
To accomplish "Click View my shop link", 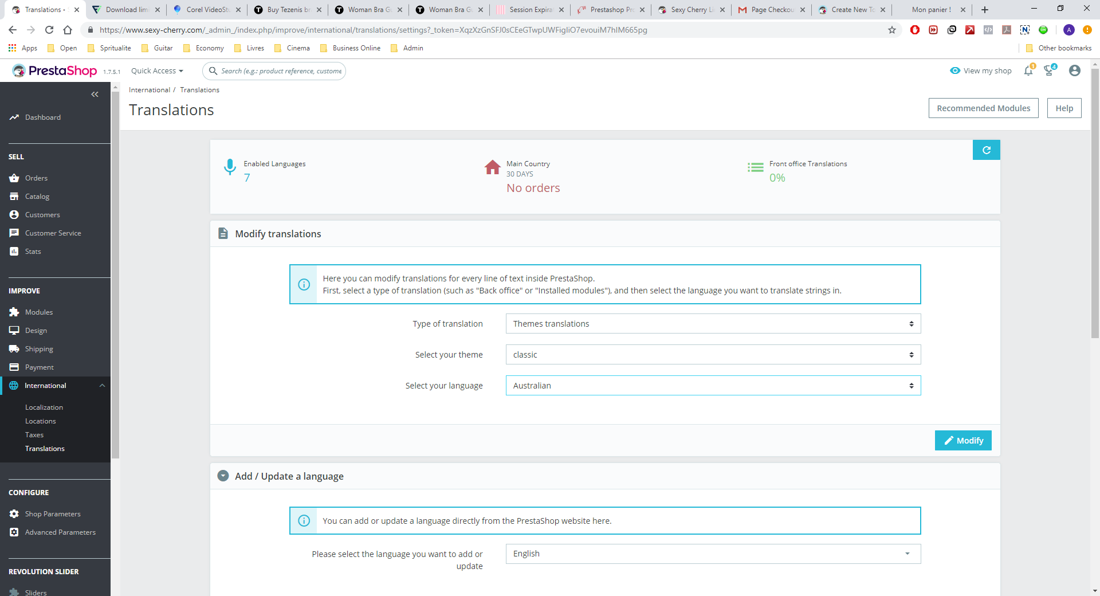I will click(x=981, y=71).
